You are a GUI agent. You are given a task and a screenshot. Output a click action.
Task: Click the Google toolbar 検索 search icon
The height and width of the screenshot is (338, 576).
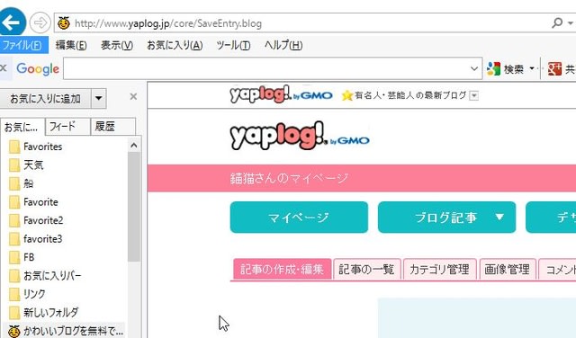tap(494, 68)
